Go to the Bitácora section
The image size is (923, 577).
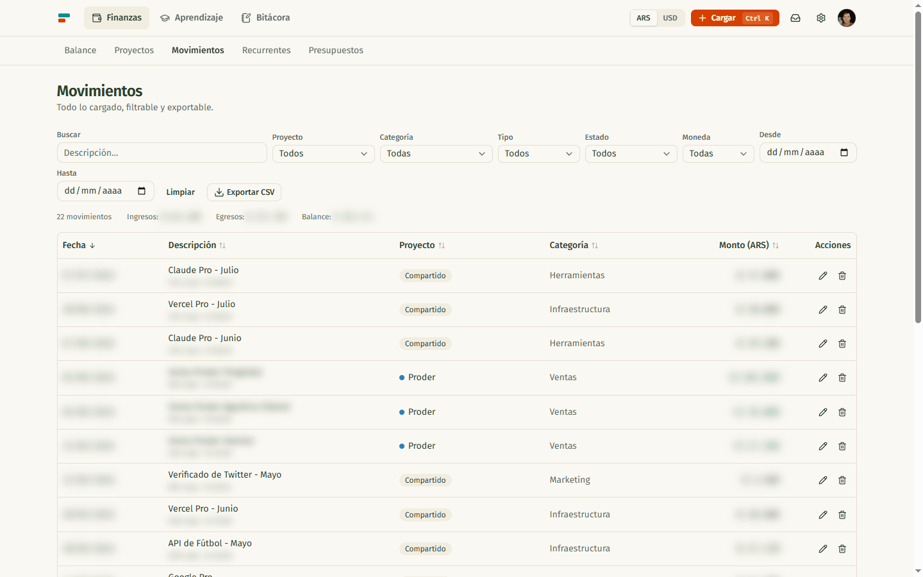(x=265, y=18)
